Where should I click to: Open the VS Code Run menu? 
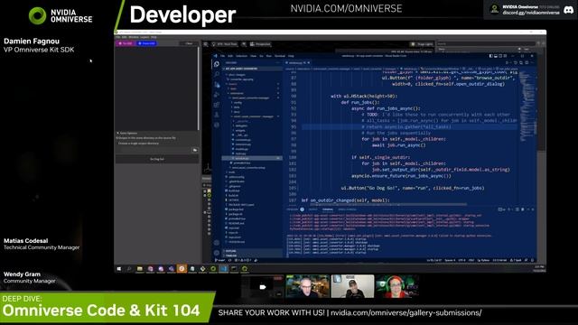pos(269,56)
